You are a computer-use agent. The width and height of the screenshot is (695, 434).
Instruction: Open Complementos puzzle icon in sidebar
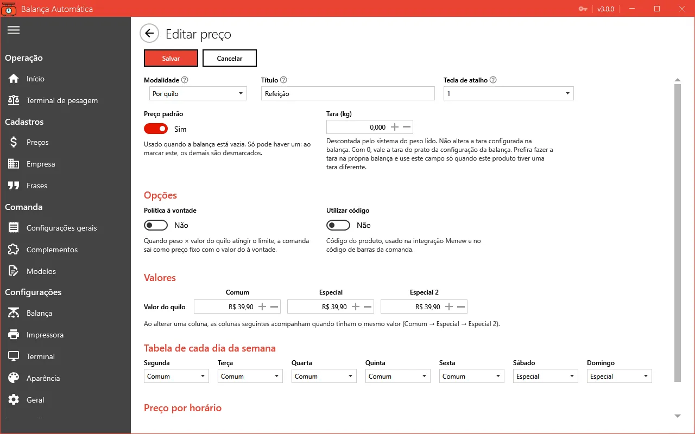14,250
